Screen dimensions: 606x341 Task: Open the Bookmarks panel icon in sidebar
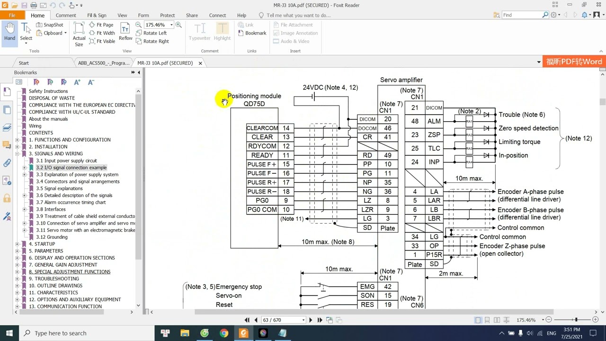coord(7,92)
